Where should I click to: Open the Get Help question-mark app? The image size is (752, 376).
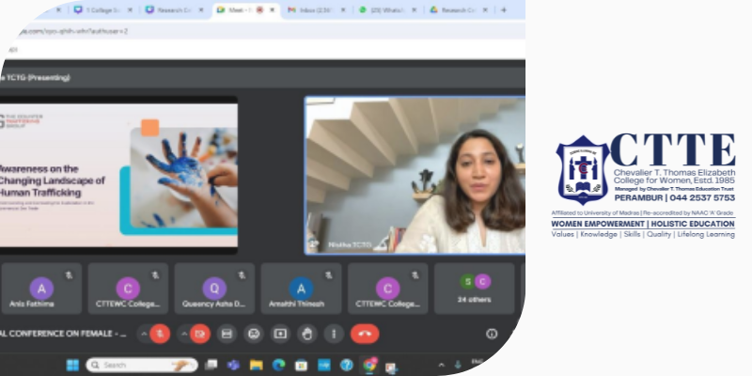coord(346,366)
